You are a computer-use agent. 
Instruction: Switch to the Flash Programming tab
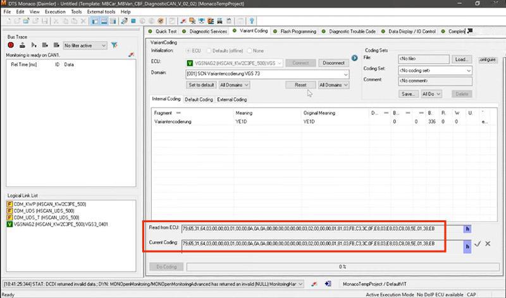pyautogui.click(x=295, y=31)
